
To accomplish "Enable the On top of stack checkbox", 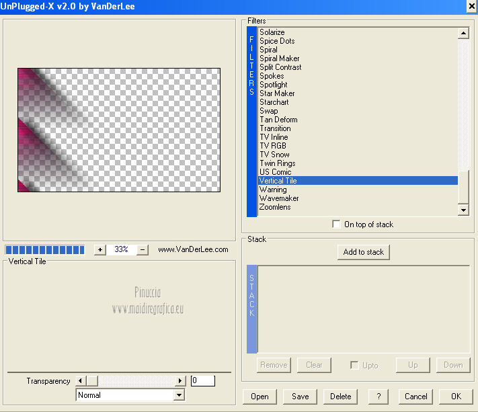I will coord(336,224).
